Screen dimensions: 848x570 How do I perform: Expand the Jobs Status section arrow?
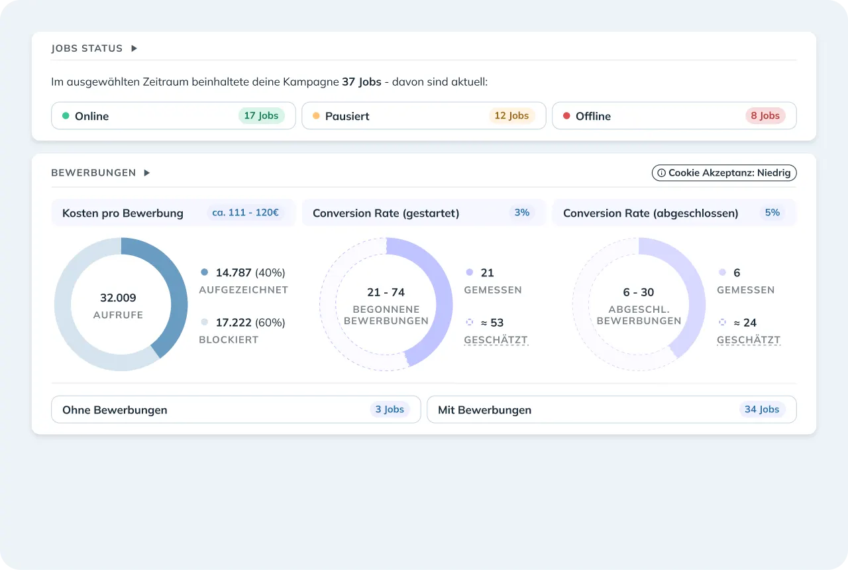134,48
